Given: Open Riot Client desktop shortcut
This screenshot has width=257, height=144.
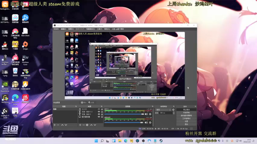Looking at the screenshot, I should pyautogui.click(x=25, y=32).
